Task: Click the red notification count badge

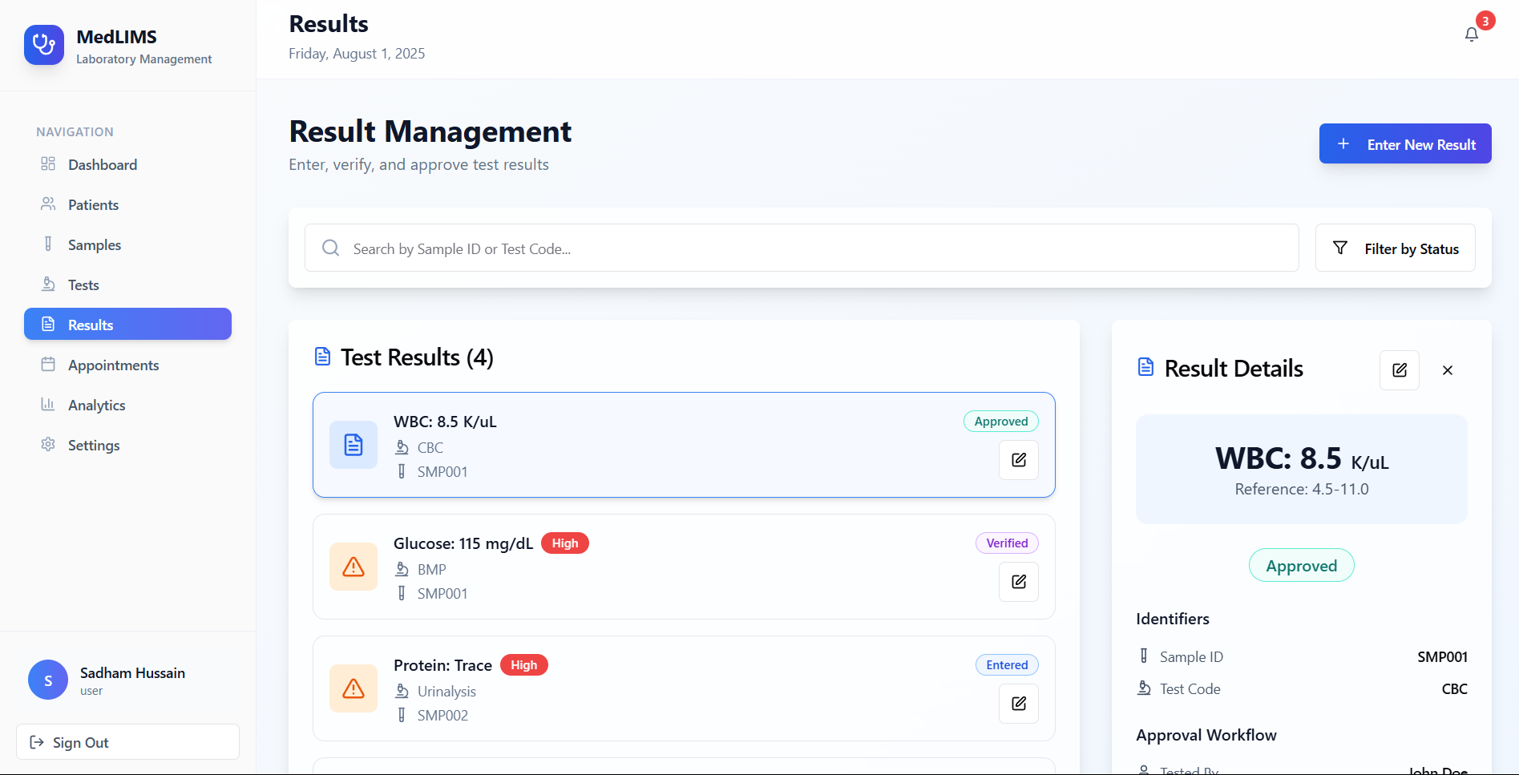Action: point(1485,21)
